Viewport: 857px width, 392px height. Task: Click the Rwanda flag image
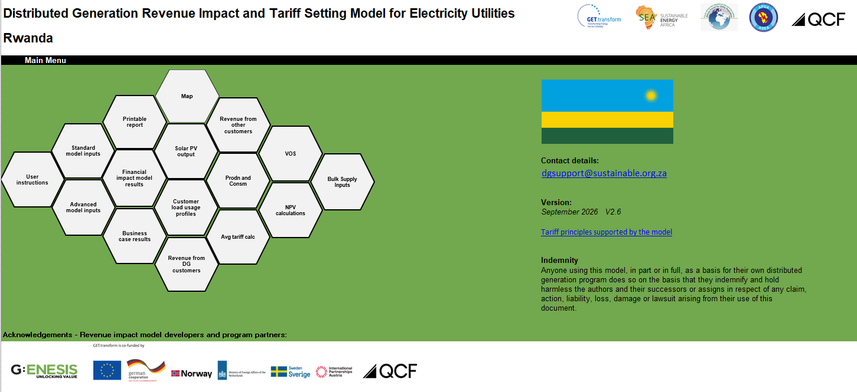pos(607,111)
